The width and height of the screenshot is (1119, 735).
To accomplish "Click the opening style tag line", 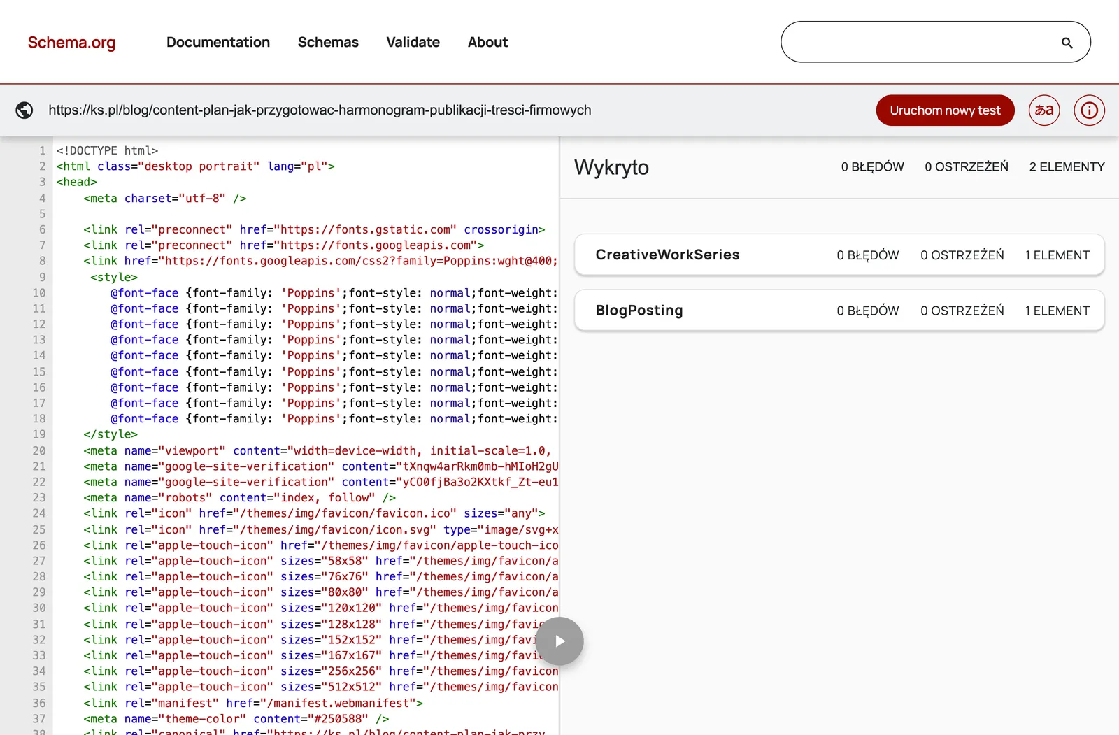I will click(x=114, y=278).
